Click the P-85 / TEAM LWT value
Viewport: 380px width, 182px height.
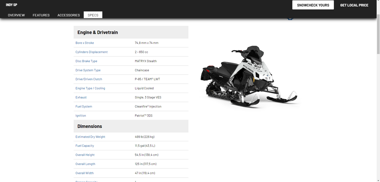tap(147, 79)
